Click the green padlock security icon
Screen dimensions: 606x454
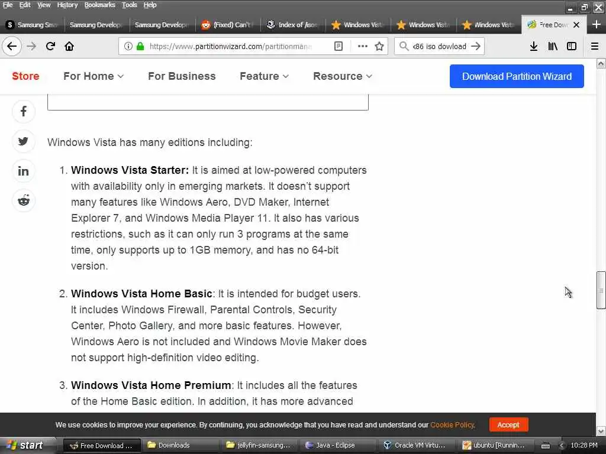[140, 46]
